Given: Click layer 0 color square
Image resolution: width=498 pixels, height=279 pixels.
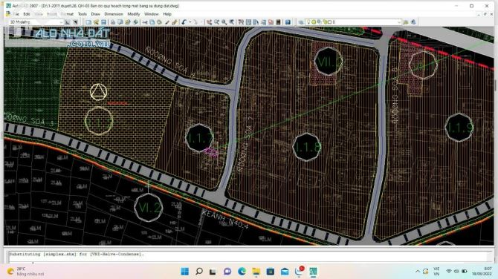Looking at the screenshot, I should (x=329, y=22).
